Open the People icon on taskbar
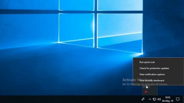184x103 pixels. coord(143,99)
